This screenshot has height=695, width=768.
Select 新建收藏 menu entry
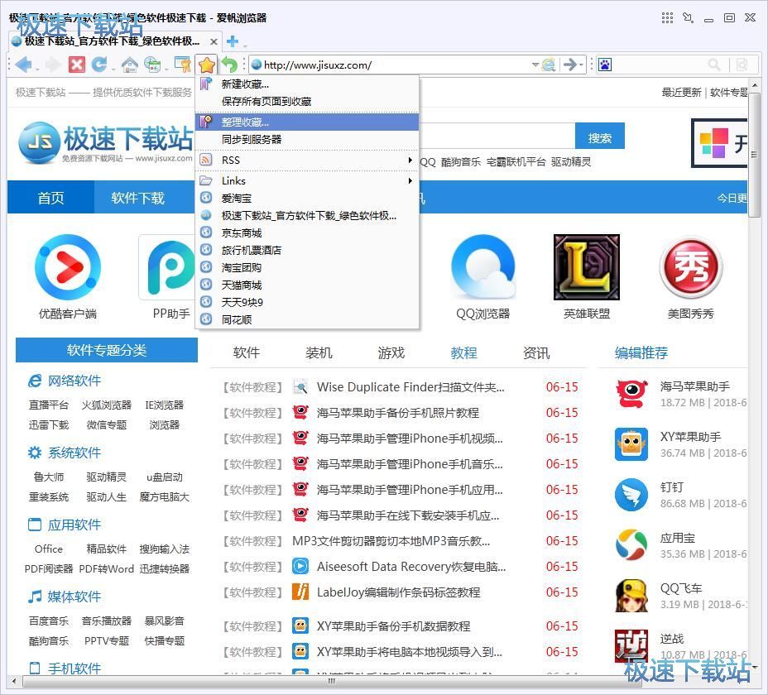pos(306,84)
